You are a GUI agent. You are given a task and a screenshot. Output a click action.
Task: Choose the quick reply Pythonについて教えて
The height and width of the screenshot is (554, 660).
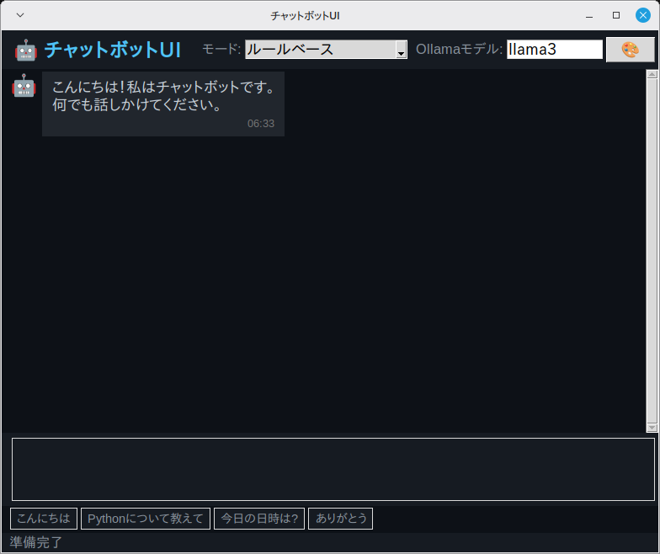tap(145, 519)
